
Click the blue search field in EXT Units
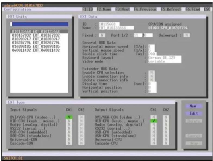(x=39, y=24)
